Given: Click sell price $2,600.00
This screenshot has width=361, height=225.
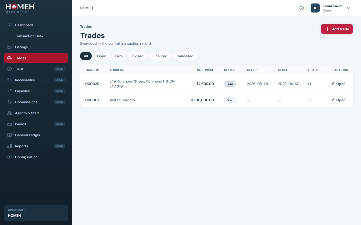Looking at the screenshot, I should pos(205,84).
